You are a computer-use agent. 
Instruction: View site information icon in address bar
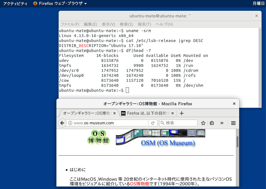pyautogui.click(x=70, y=123)
